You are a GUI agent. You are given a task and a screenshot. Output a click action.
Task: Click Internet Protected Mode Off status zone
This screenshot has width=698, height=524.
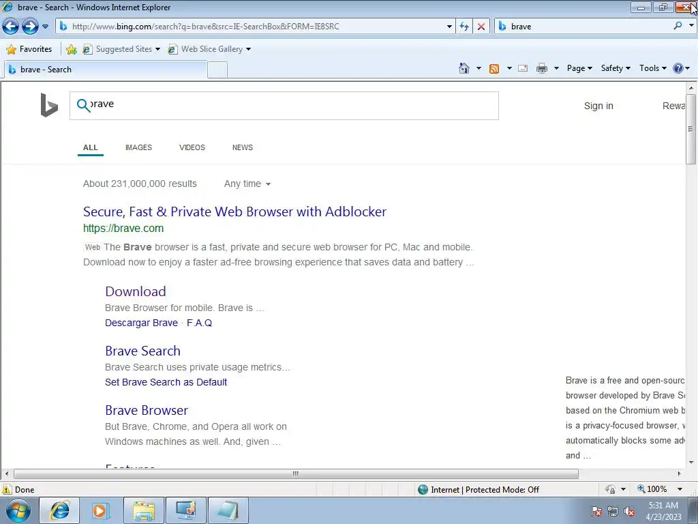(x=479, y=490)
